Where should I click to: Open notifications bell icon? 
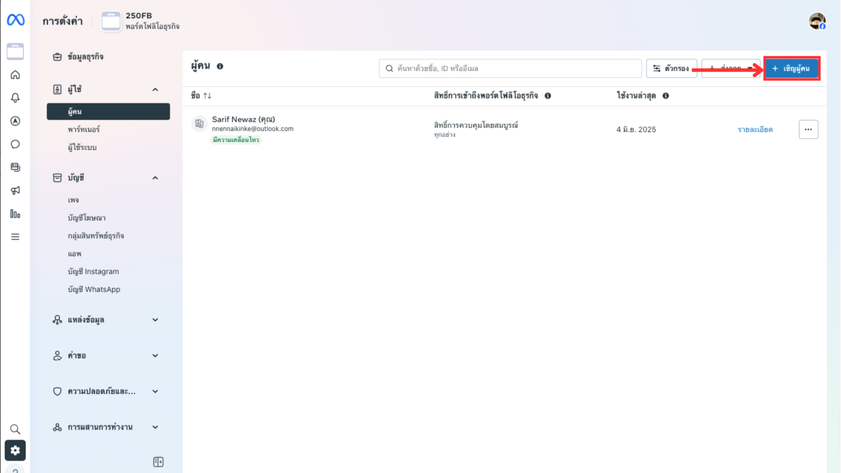(x=15, y=98)
